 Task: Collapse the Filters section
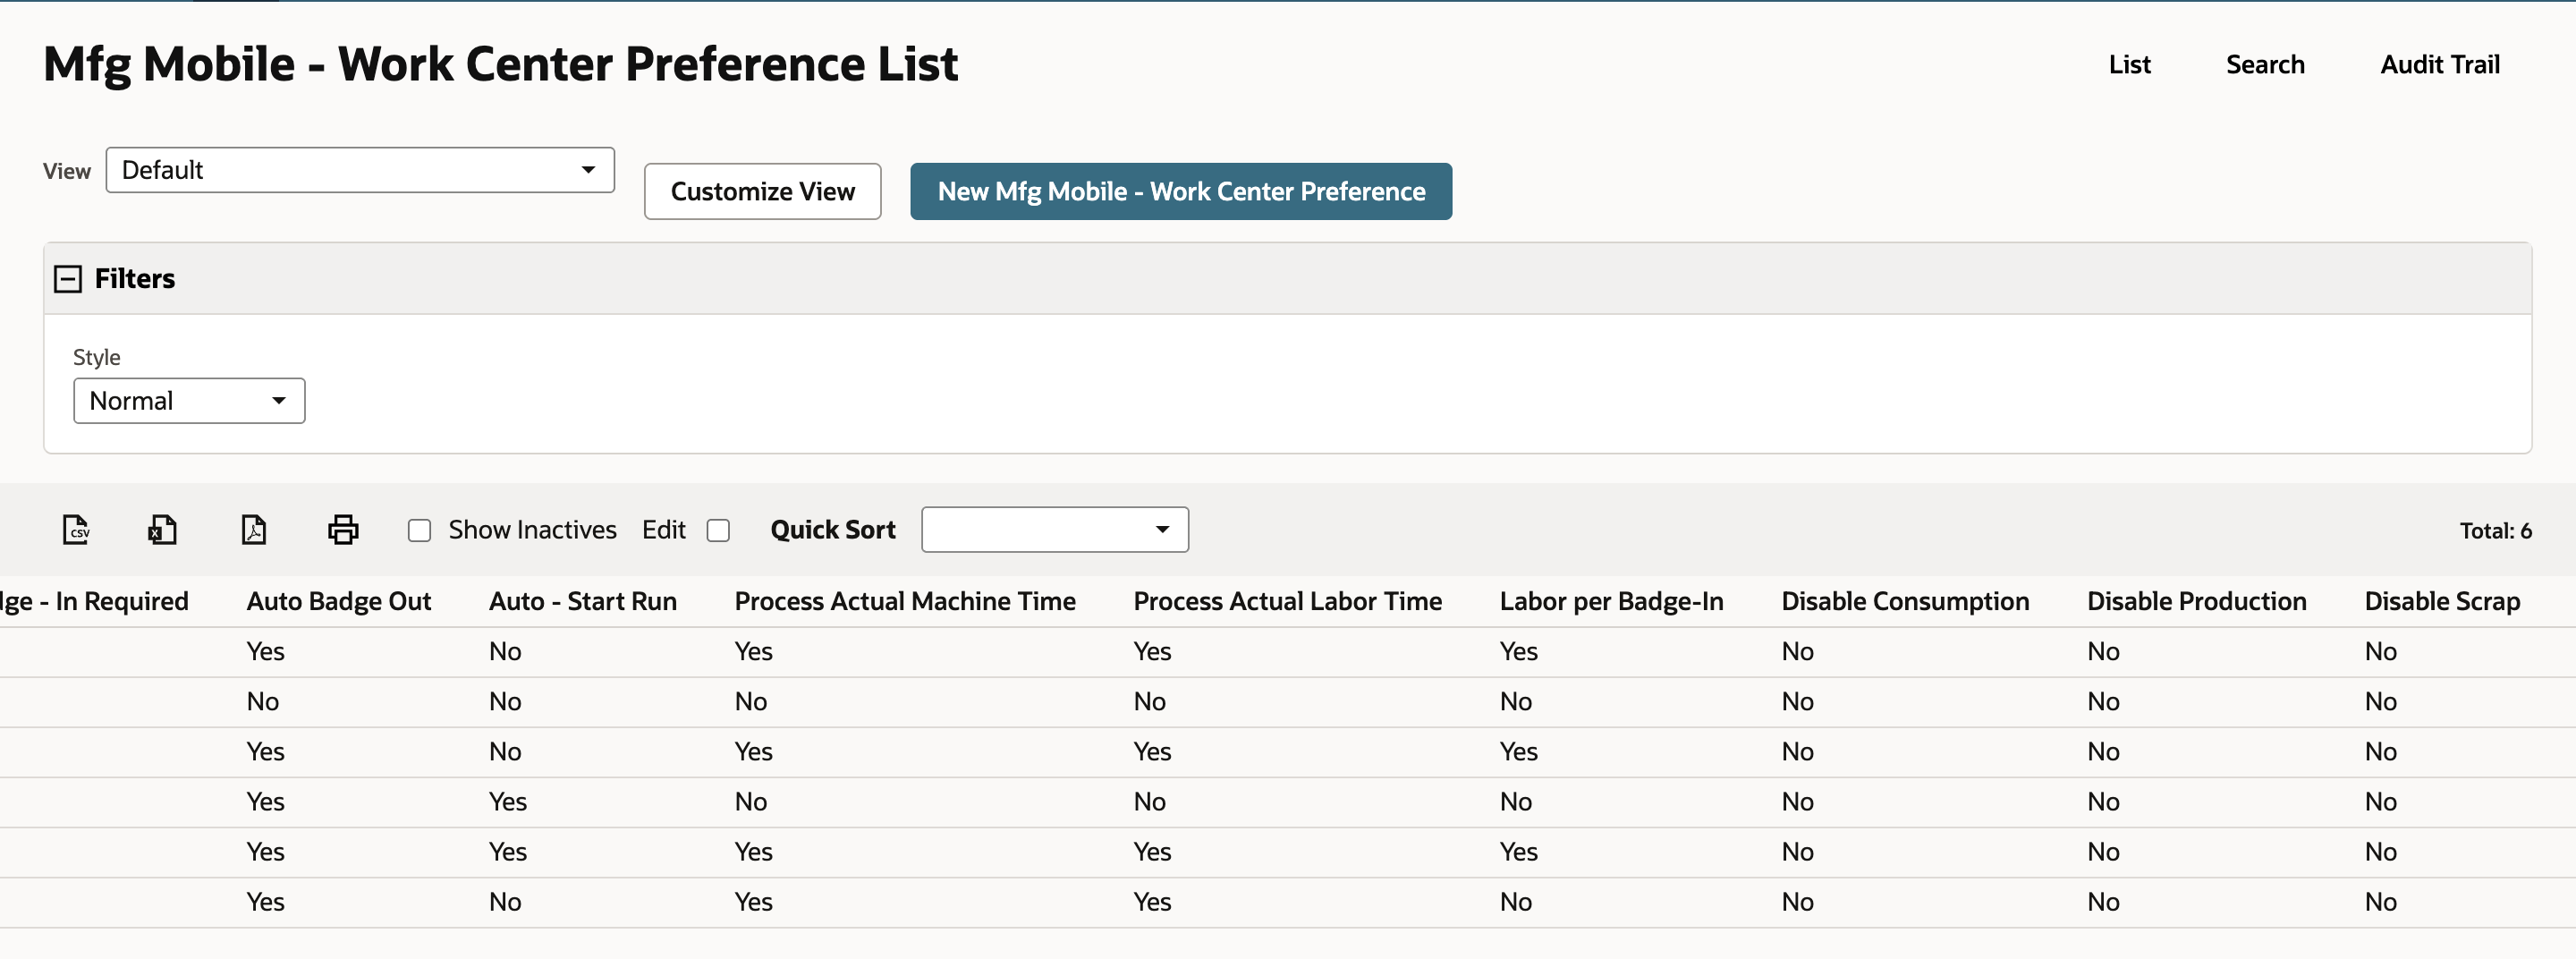point(68,278)
